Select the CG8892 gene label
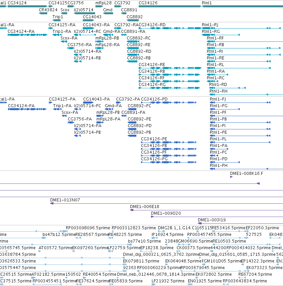 pos(135,17)
